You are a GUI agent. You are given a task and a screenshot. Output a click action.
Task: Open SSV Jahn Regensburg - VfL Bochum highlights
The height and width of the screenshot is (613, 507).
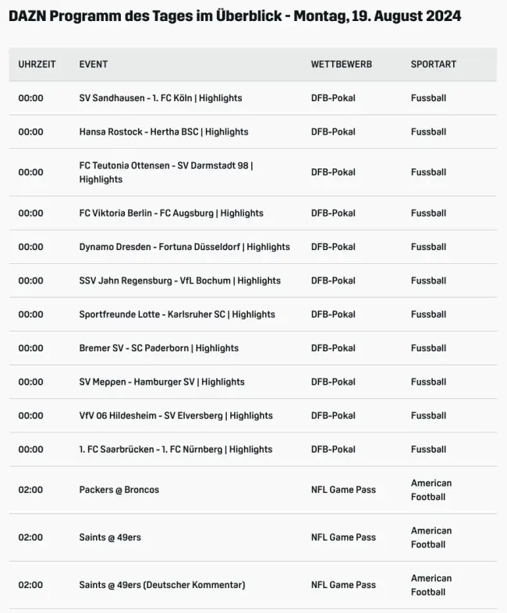click(180, 280)
